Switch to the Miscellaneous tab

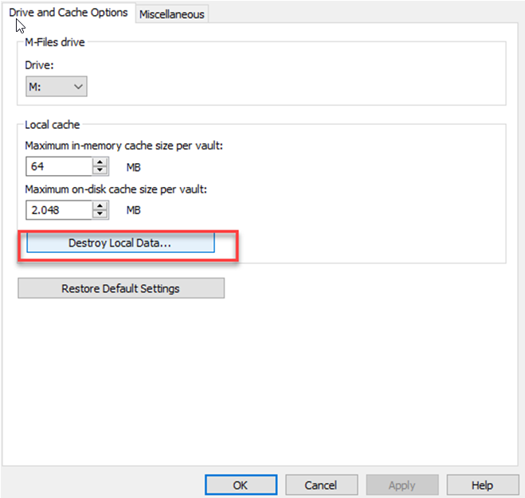click(172, 14)
